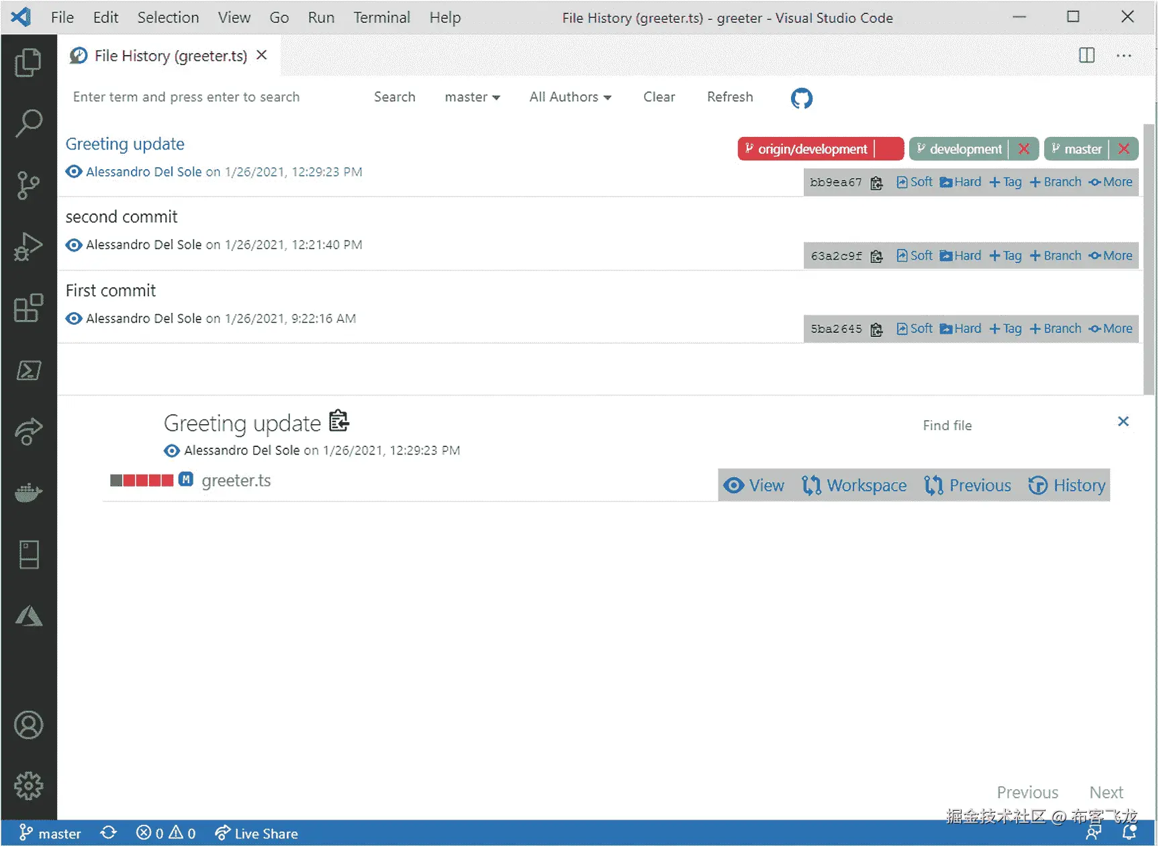
Task: Open the Azure view
Action: coord(28,615)
